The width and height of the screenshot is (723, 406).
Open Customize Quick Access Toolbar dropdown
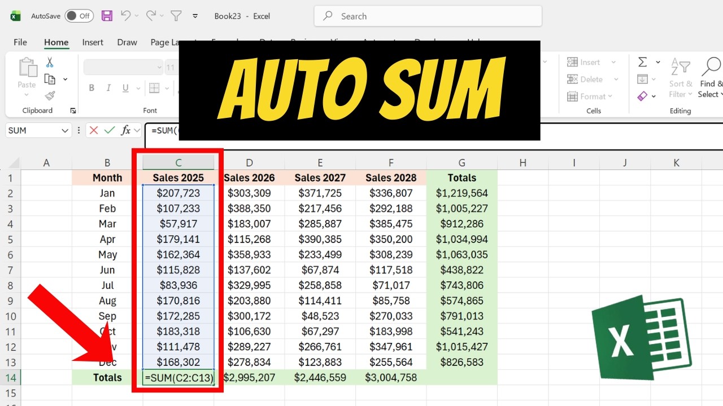(x=195, y=16)
